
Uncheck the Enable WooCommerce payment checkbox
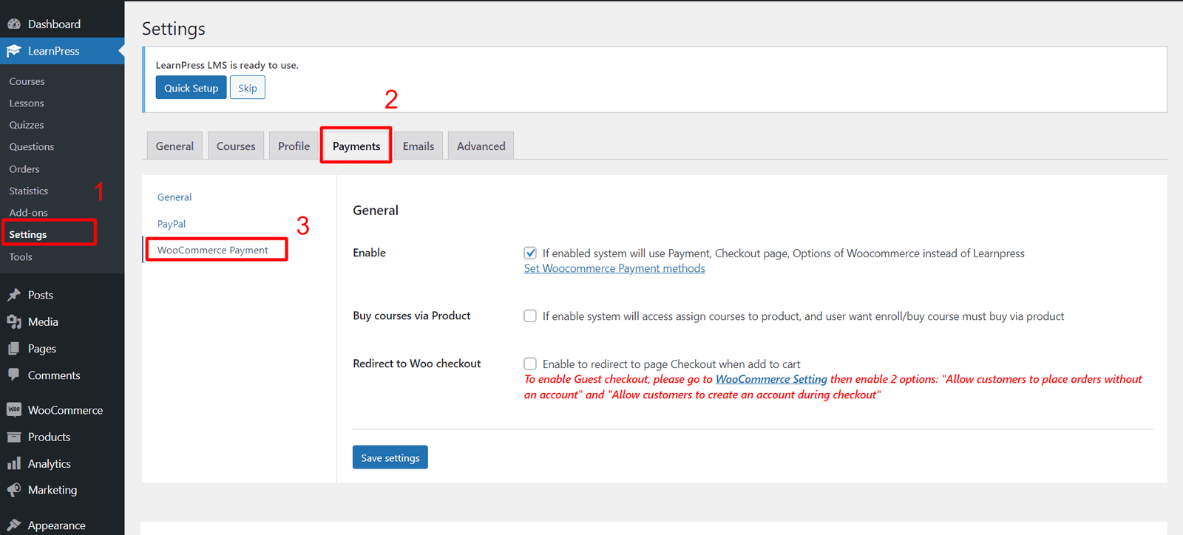[x=530, y=253]
